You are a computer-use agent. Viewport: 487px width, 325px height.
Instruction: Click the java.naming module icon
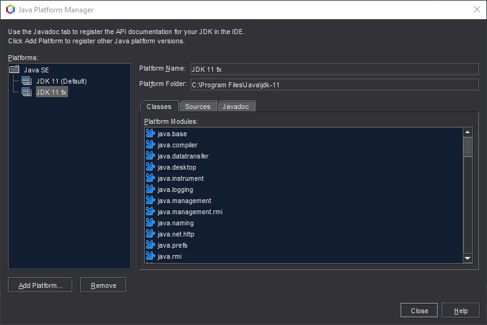[x=150, y=223]
